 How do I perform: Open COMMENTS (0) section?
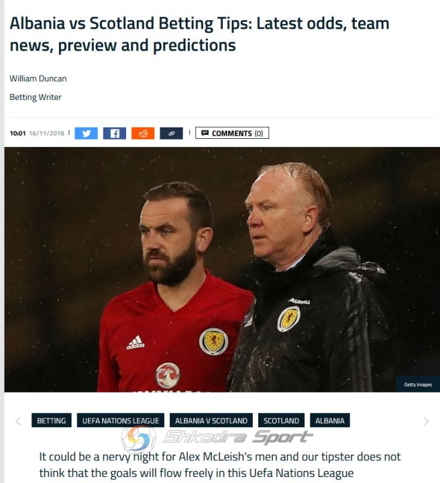click(x=232, y=133)
